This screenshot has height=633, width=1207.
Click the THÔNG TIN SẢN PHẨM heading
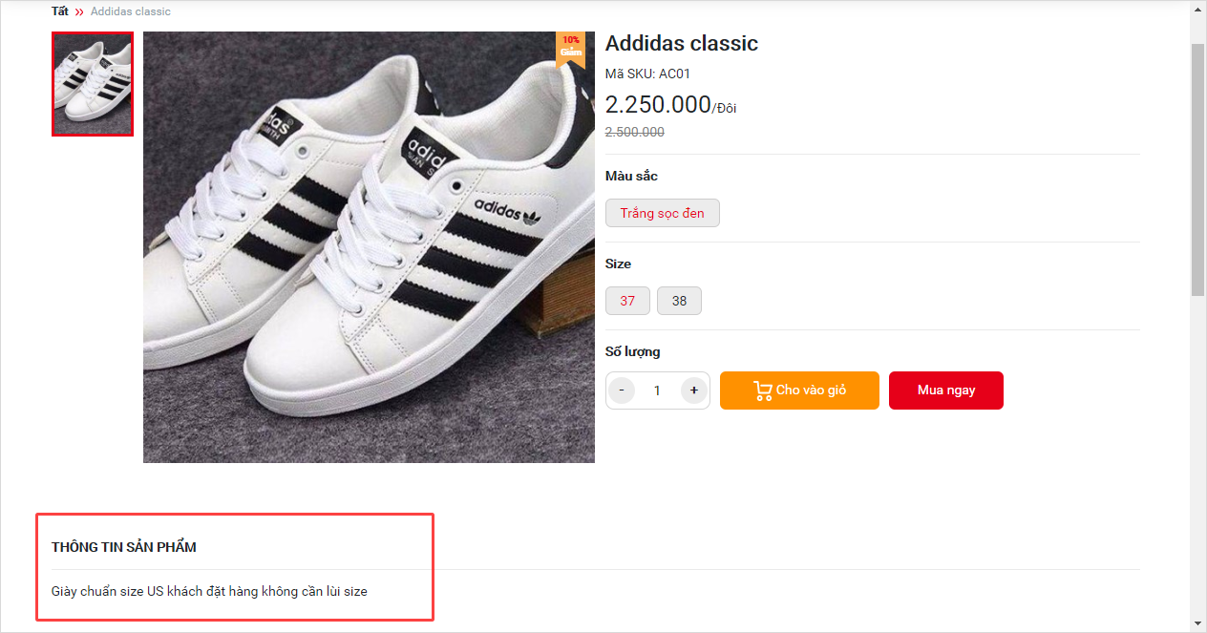[124, 547]
